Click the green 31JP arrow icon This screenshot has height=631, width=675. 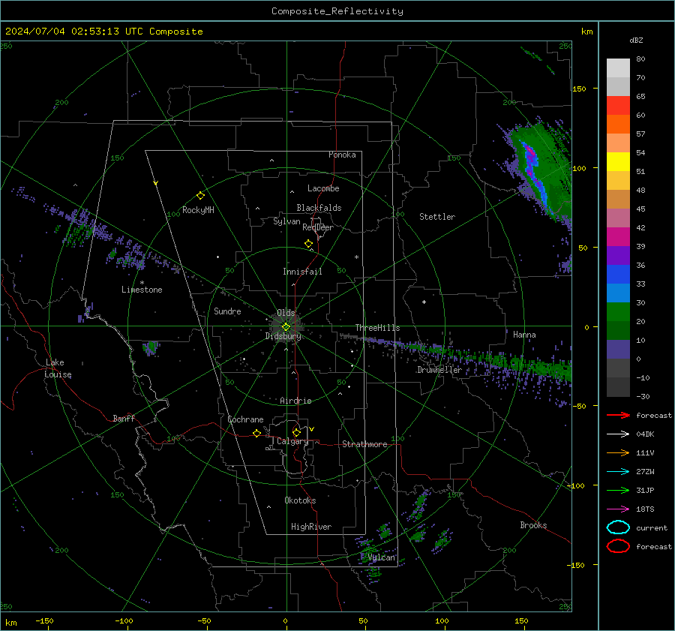(x=618, y=490)
